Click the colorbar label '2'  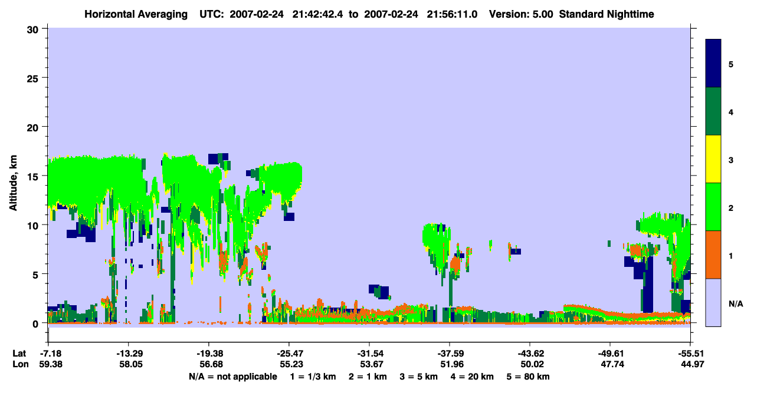[731, 208]
